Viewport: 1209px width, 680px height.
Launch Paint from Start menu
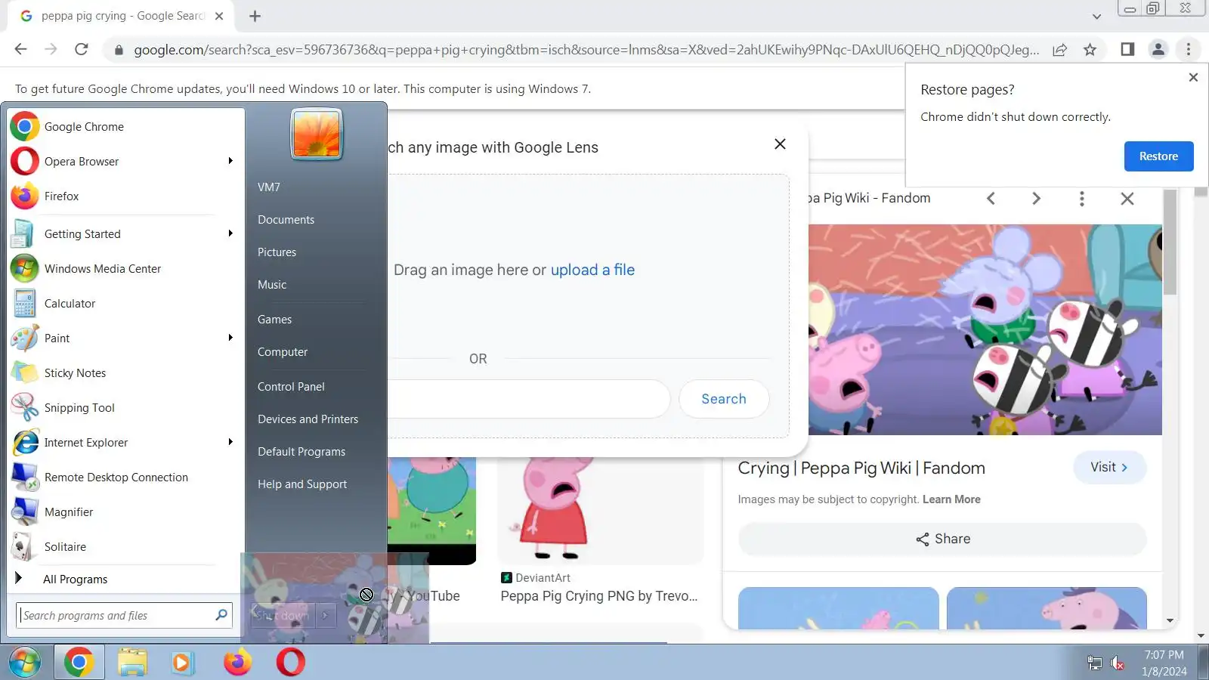[x=113, y=338]
